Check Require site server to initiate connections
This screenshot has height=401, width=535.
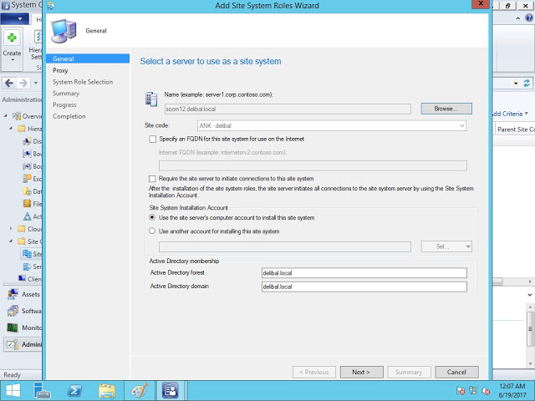152,179
